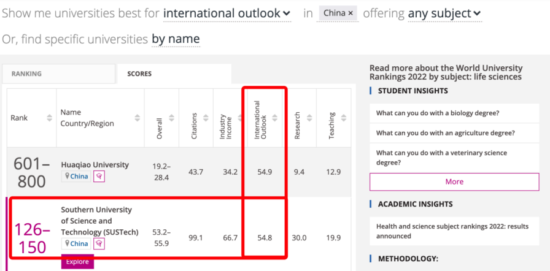550x271 pixels.
Task: Click SUSTech Research value 30.0
Action: tap(299, 238)
